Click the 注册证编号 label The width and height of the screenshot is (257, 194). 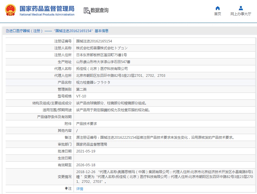point(63,41)
